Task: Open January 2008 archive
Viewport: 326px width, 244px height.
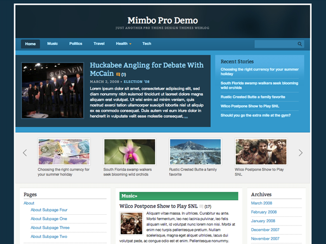Action: 263,221
